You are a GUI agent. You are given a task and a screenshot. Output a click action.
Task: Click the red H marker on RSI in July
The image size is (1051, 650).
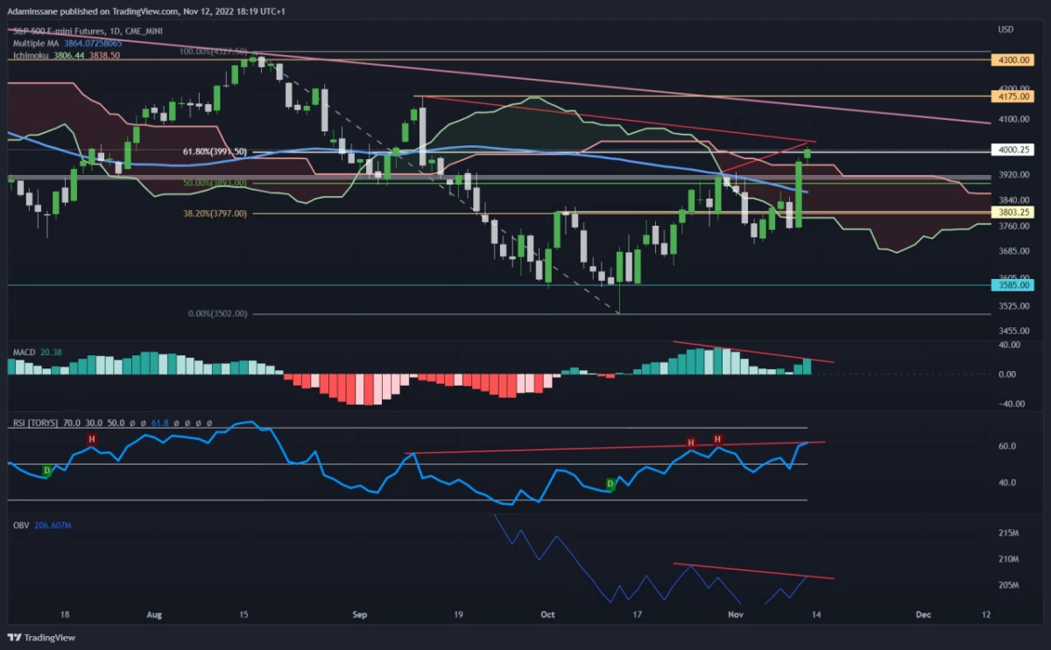coord(91,437)
